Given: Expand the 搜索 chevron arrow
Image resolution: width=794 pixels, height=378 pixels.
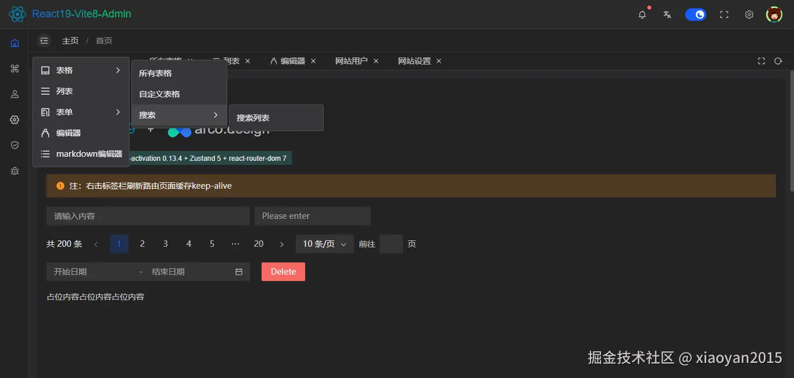Looking at the screenshot, I should (x=216, y=115).
